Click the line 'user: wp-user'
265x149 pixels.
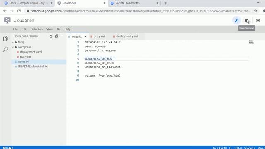(x=96, y=46)
